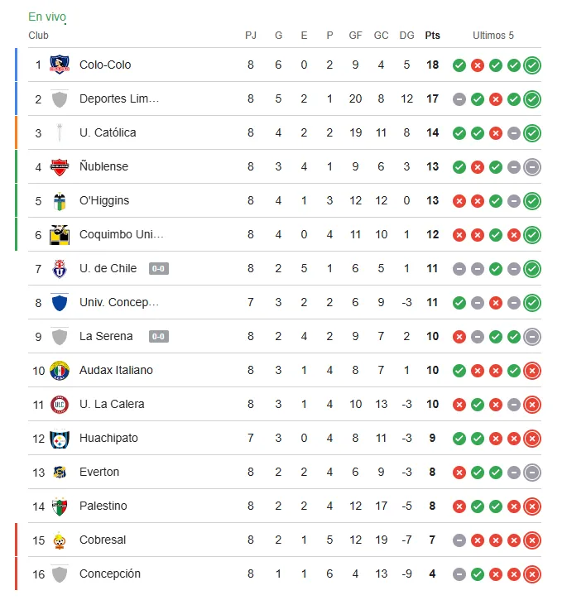The width and height of the screenshot is (567, 600).
Task: Click the Ultimos 5 column header
Action: 493,36
